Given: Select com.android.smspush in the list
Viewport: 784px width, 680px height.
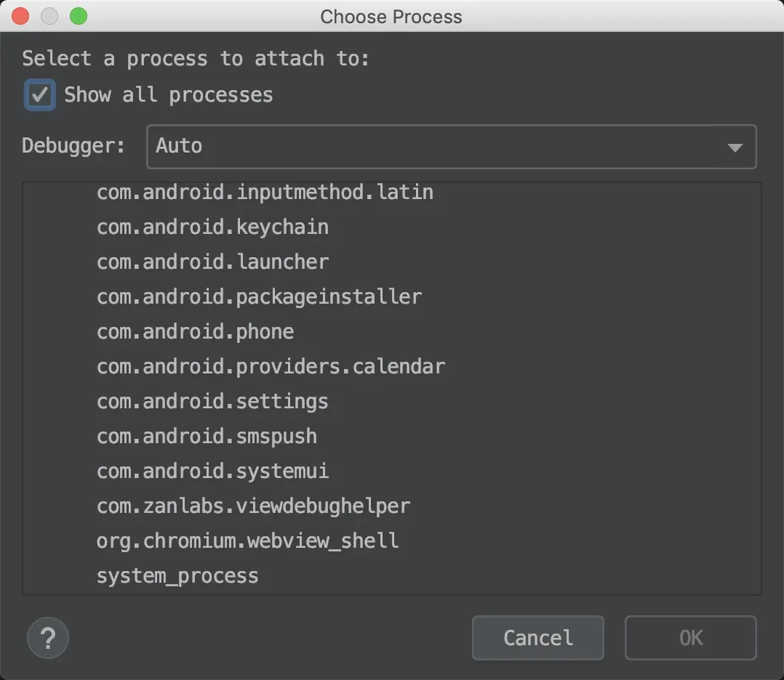Looking at the screenshot, I should pyautogui.click(x=207, y=437).
